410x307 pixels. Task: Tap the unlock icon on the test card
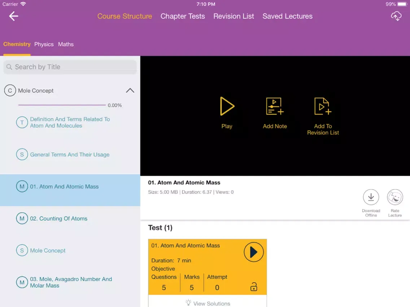[254, 286]
